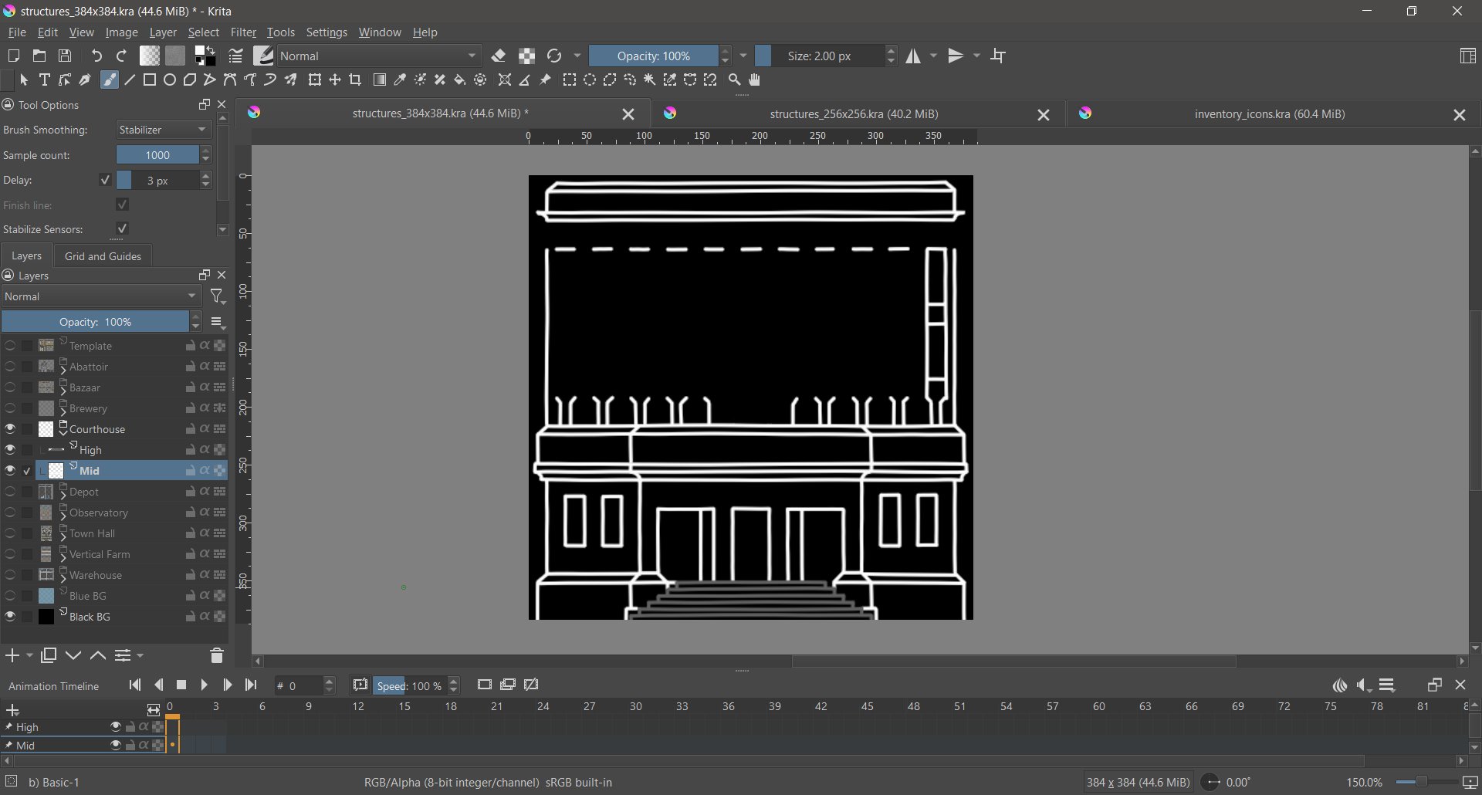Open the layer blending mode dropdown

tap(101, 297)
